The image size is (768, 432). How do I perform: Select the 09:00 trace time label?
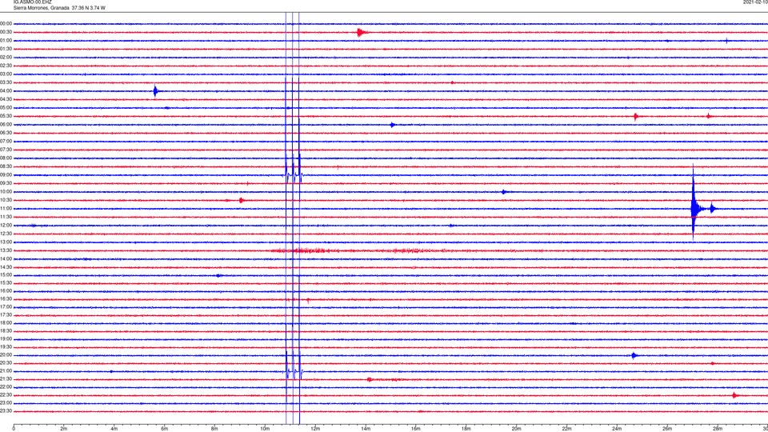6,175
